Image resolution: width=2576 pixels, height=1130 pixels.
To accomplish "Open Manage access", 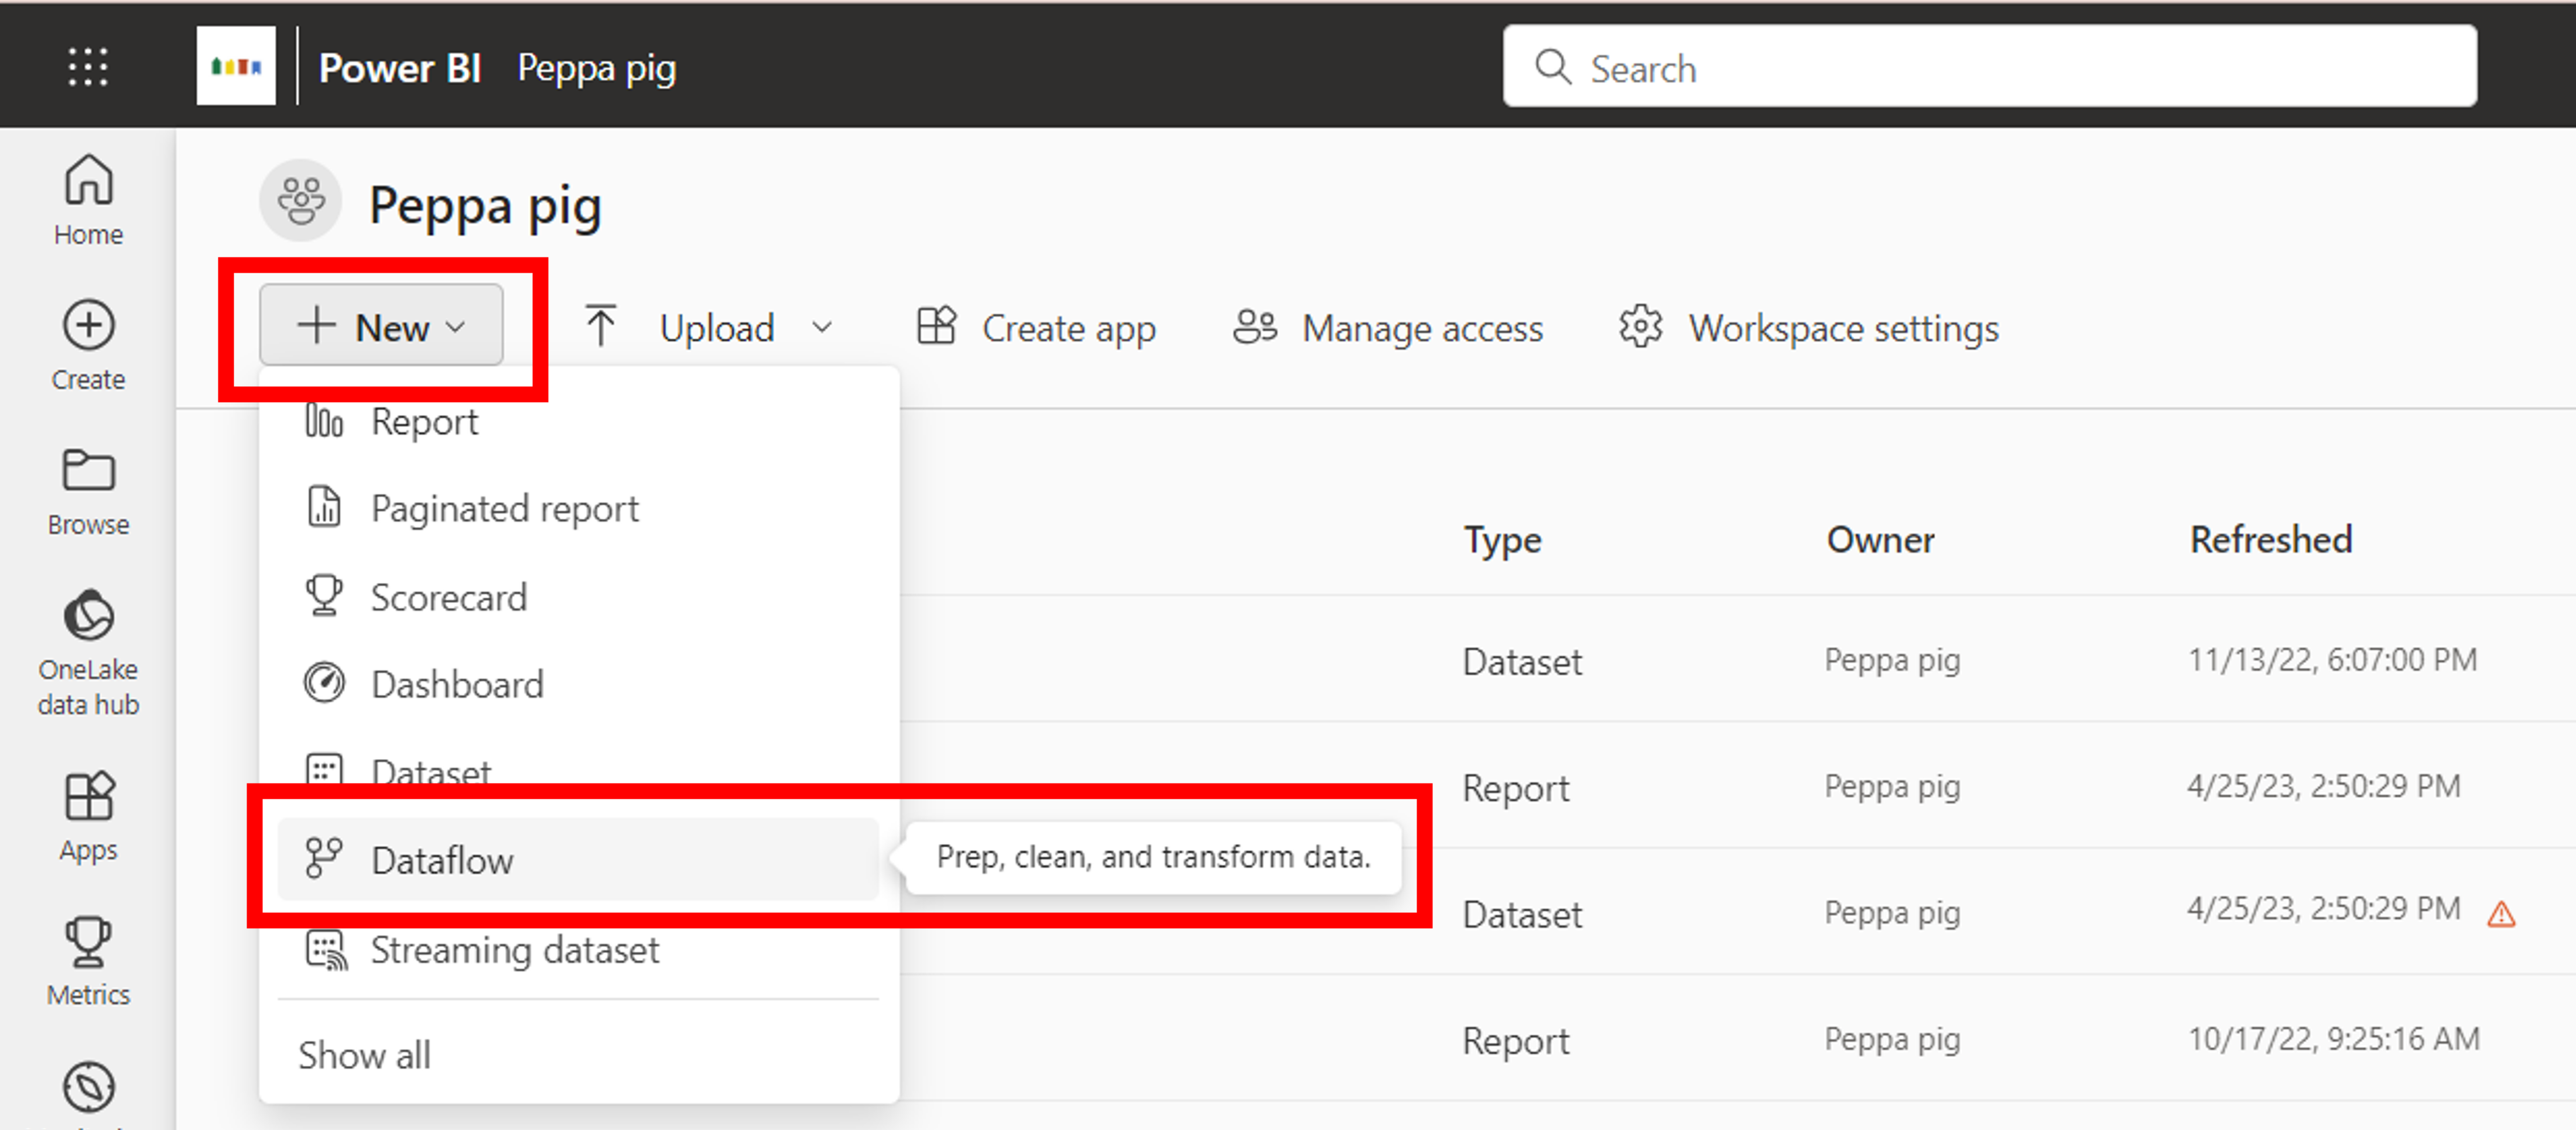I will 1388,327.
